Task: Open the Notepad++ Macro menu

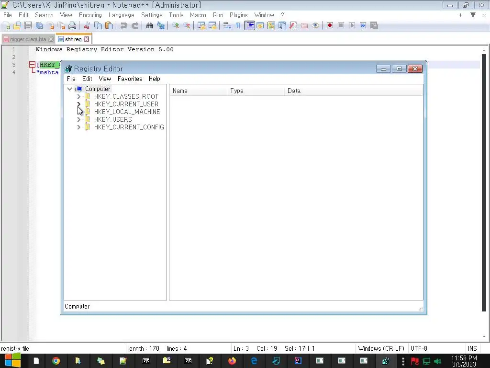Action: tap(198, 15)
